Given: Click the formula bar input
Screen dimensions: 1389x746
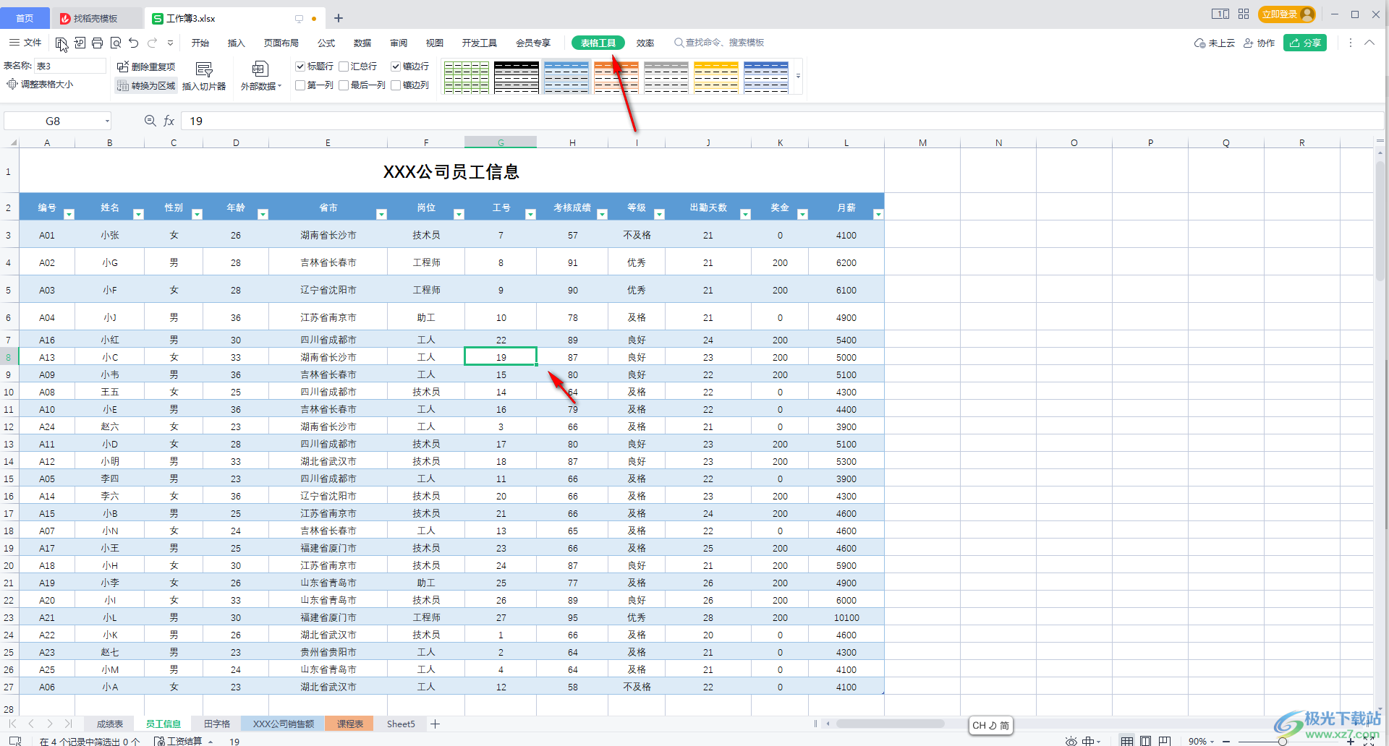Looking at the screenshot, I should pyautogui.click(x=781, y=121).
